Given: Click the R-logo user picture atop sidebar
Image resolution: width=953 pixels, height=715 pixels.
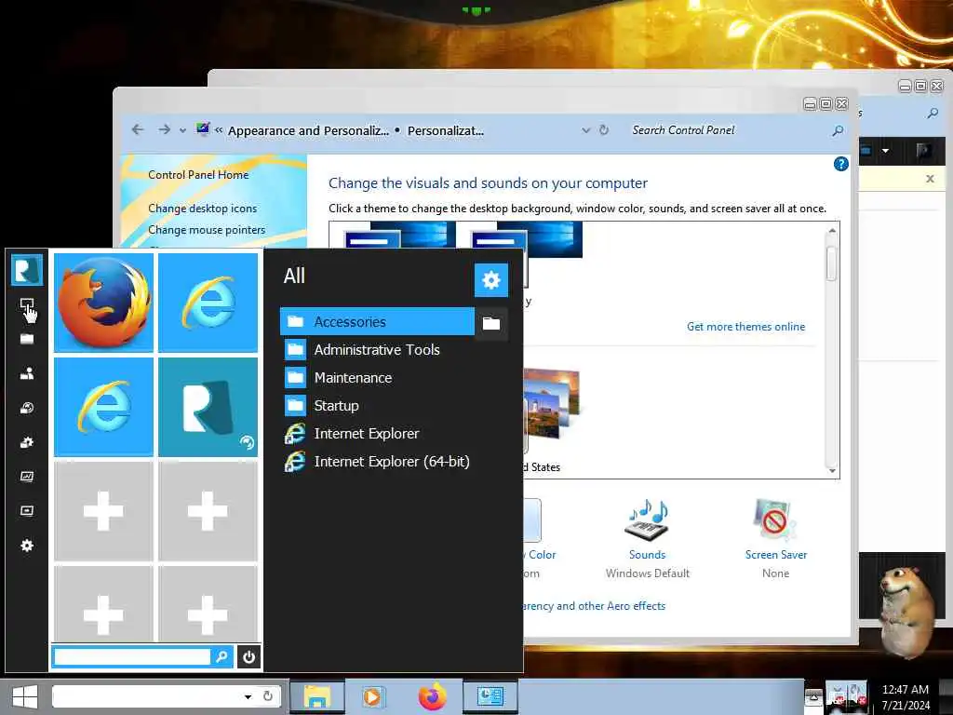Looking at the screenshot, I should [x=27, y=269].
